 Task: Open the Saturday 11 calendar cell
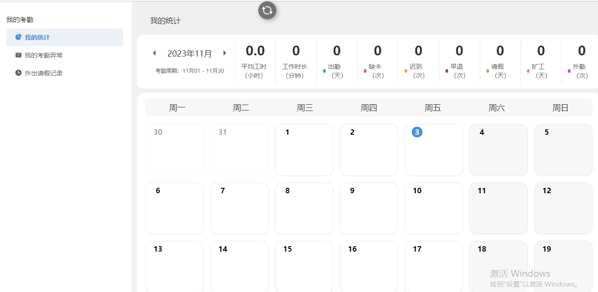(498, 208)
